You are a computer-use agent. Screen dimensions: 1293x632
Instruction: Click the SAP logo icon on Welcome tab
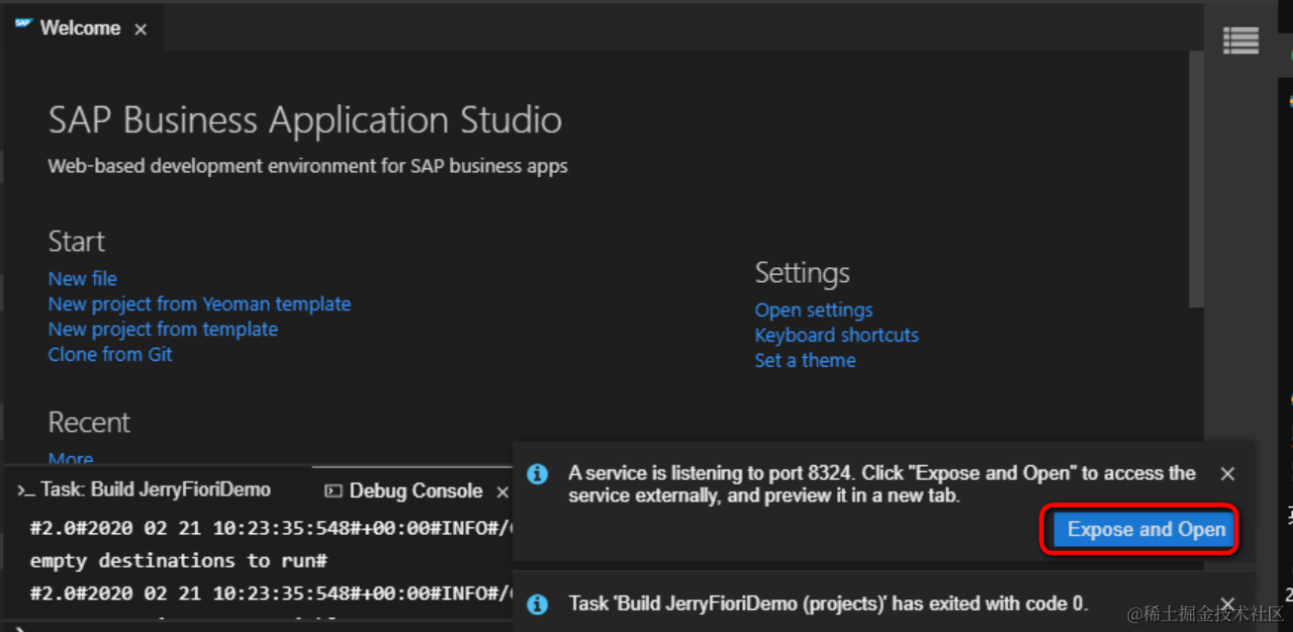[24, 25]
